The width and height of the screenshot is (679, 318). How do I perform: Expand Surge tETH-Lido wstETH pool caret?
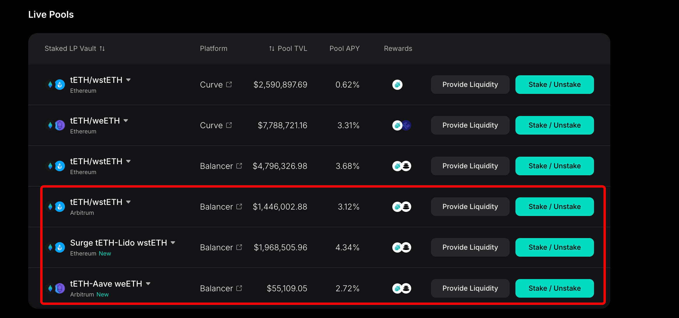coord(173,243)
